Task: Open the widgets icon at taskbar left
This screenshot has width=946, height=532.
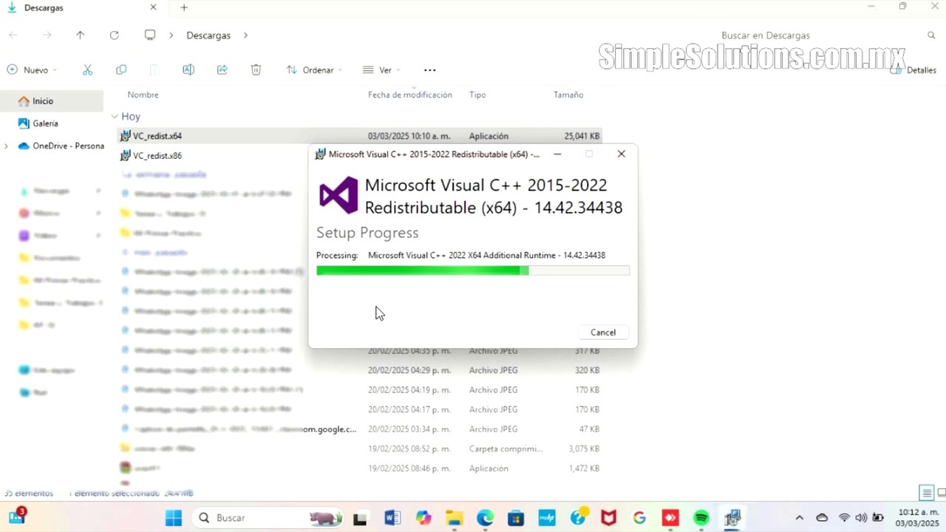Action: pyautogui.click(x=16, y=516)
